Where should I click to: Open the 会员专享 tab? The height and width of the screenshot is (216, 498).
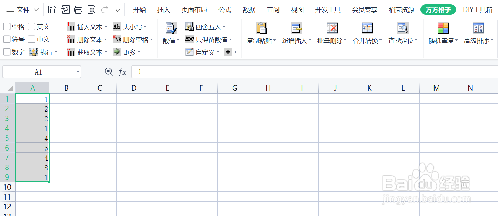(365, 10)
